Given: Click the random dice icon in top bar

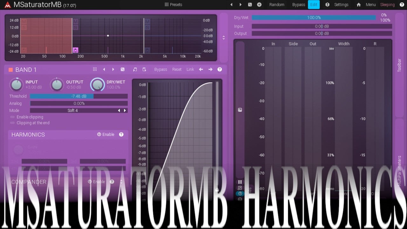Looking at the screenshot, I should (250, 4).
